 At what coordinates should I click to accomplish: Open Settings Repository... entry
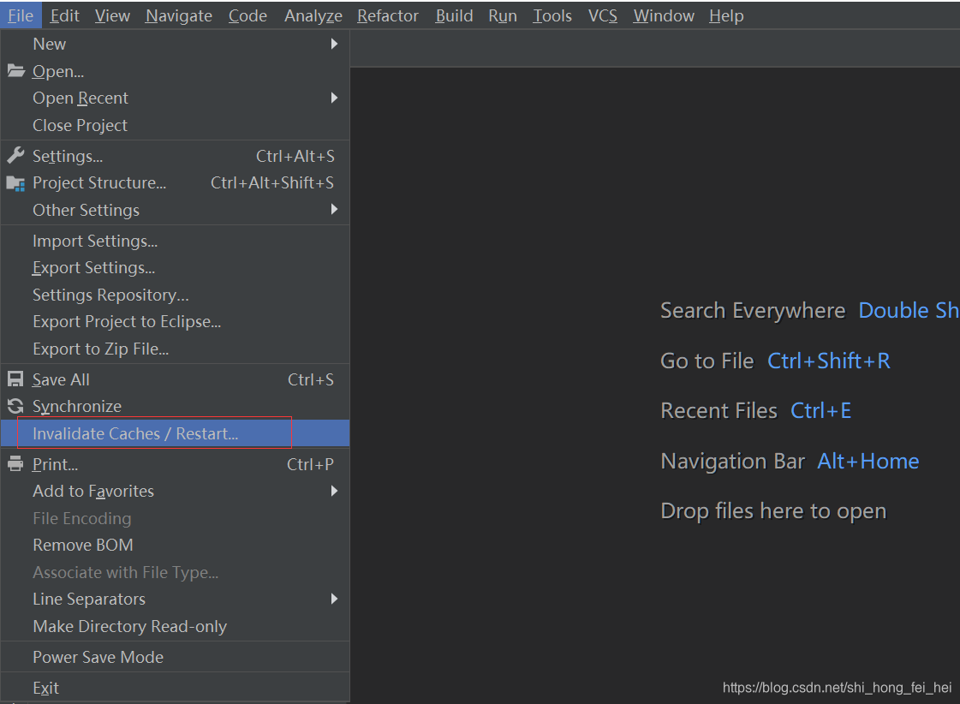pos(175,295)
